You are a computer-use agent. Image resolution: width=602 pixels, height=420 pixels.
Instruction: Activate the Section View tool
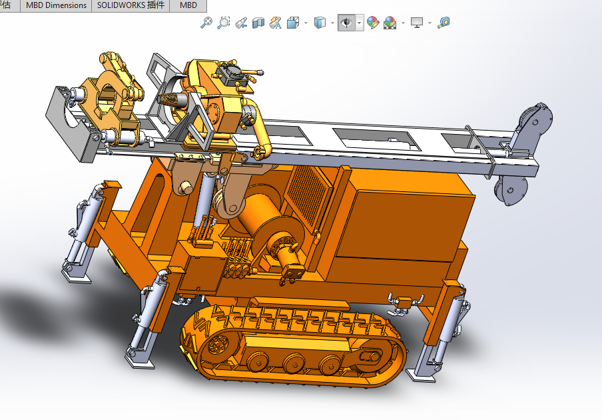(258, 23)
